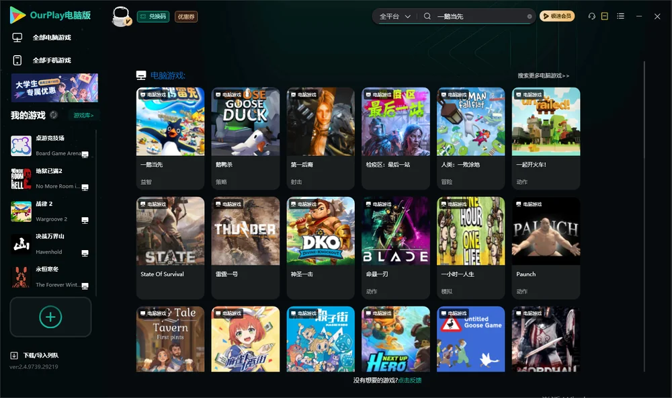Open the 一小时一人生 game card
The height and width of the screenshot is (398, 672).
(470, 247)
